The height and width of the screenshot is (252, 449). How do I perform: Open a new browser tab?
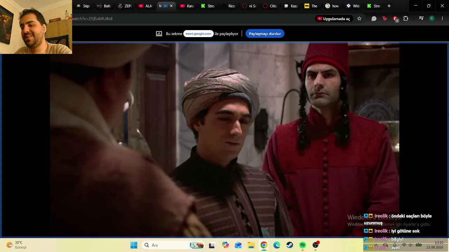(389, 6)
